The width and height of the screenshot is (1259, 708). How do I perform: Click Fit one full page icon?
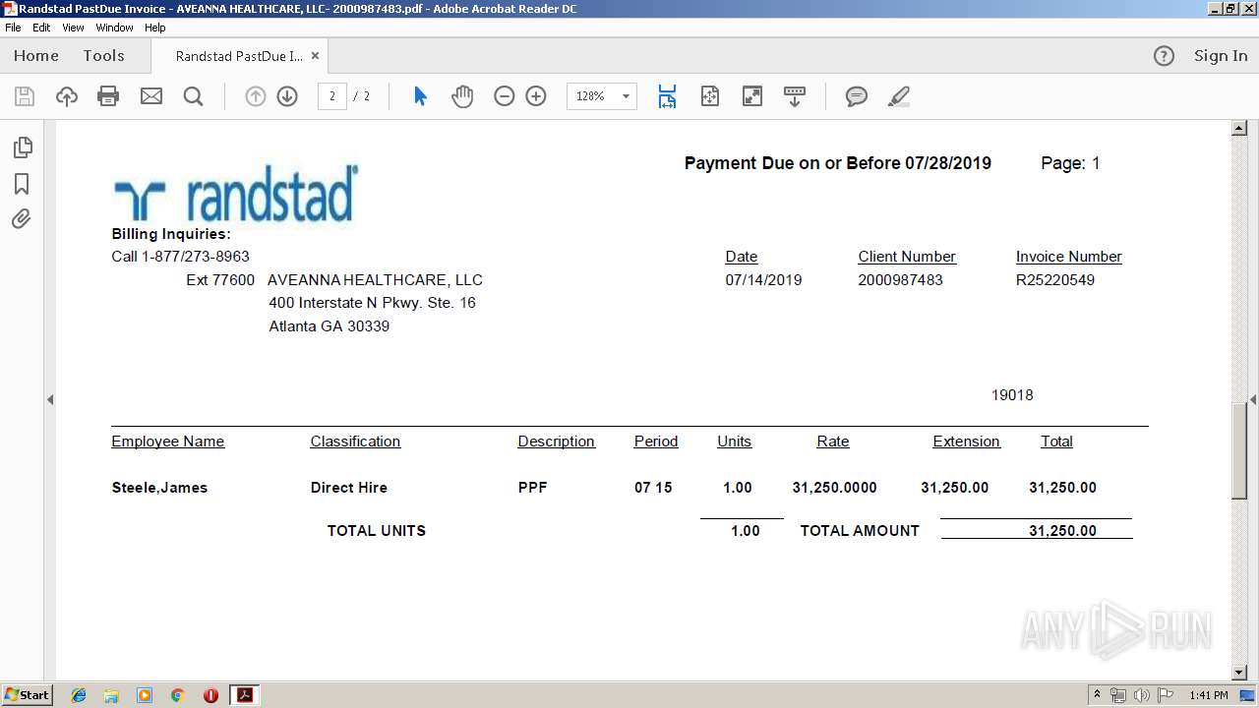point(710,96)
